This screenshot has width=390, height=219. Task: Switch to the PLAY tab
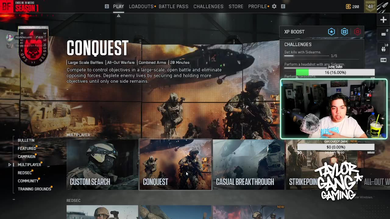pos(119,6)
